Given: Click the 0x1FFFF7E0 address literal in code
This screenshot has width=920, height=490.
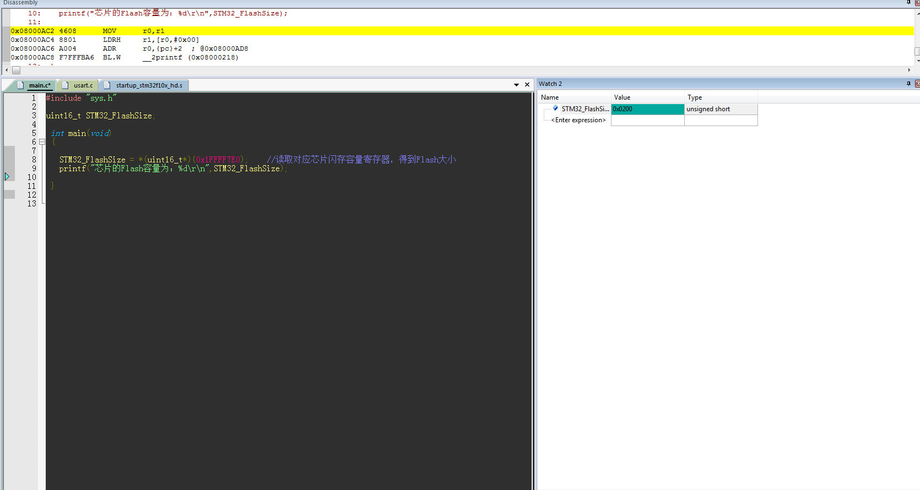Looking at the screenshot, I should point(219,160).
